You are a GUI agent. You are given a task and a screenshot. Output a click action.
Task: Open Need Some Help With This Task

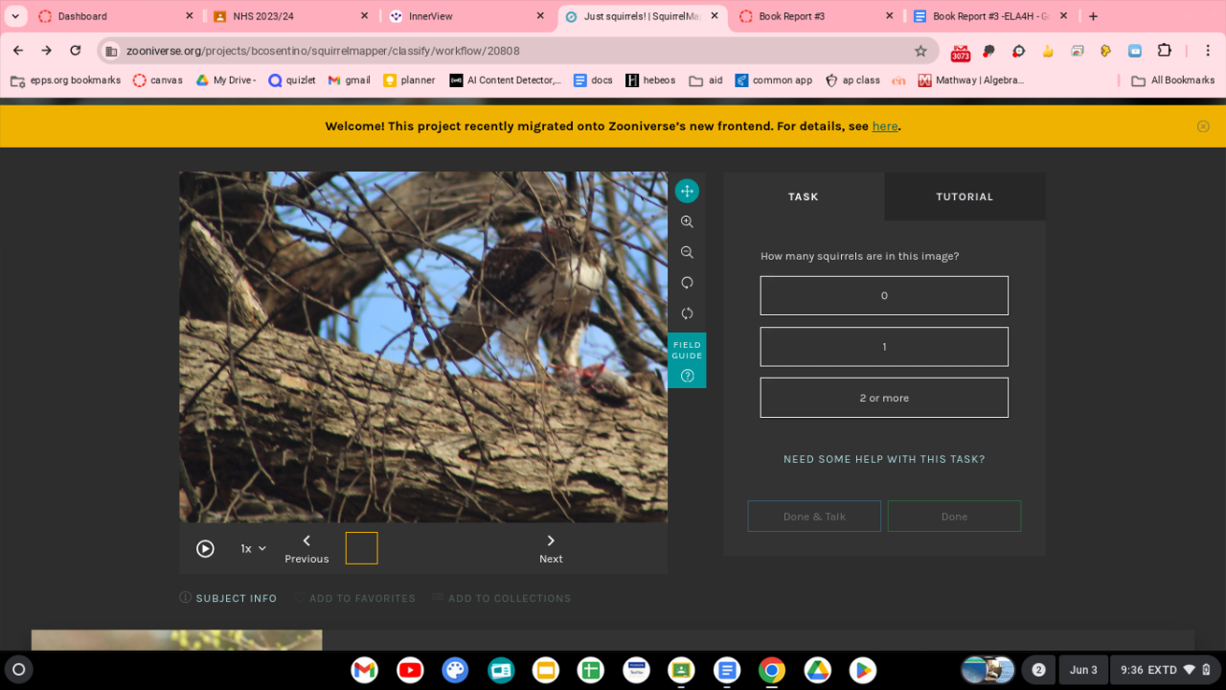[x=884, y=459]
